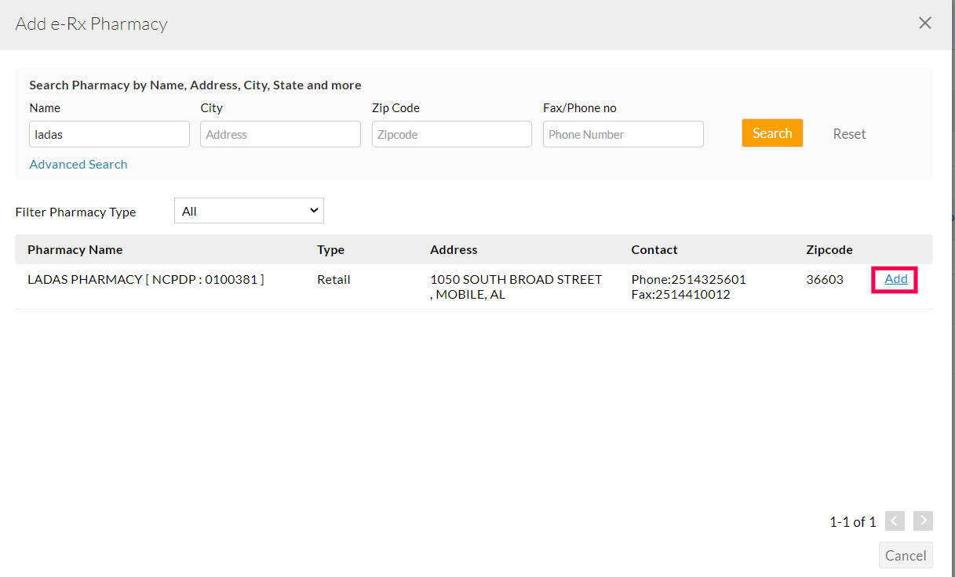Image resolution: width=955 pixels, height=577 pixels.
Task: Click the Type column header
Action: (330, 250)
